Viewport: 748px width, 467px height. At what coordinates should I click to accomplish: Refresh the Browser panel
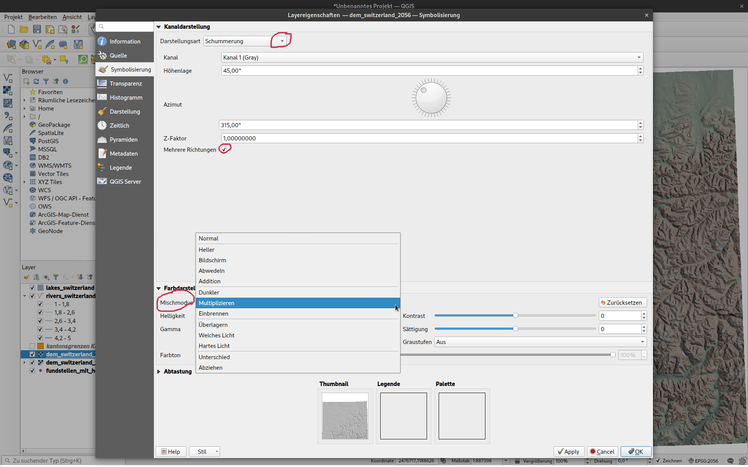click(x=36, y=81)
